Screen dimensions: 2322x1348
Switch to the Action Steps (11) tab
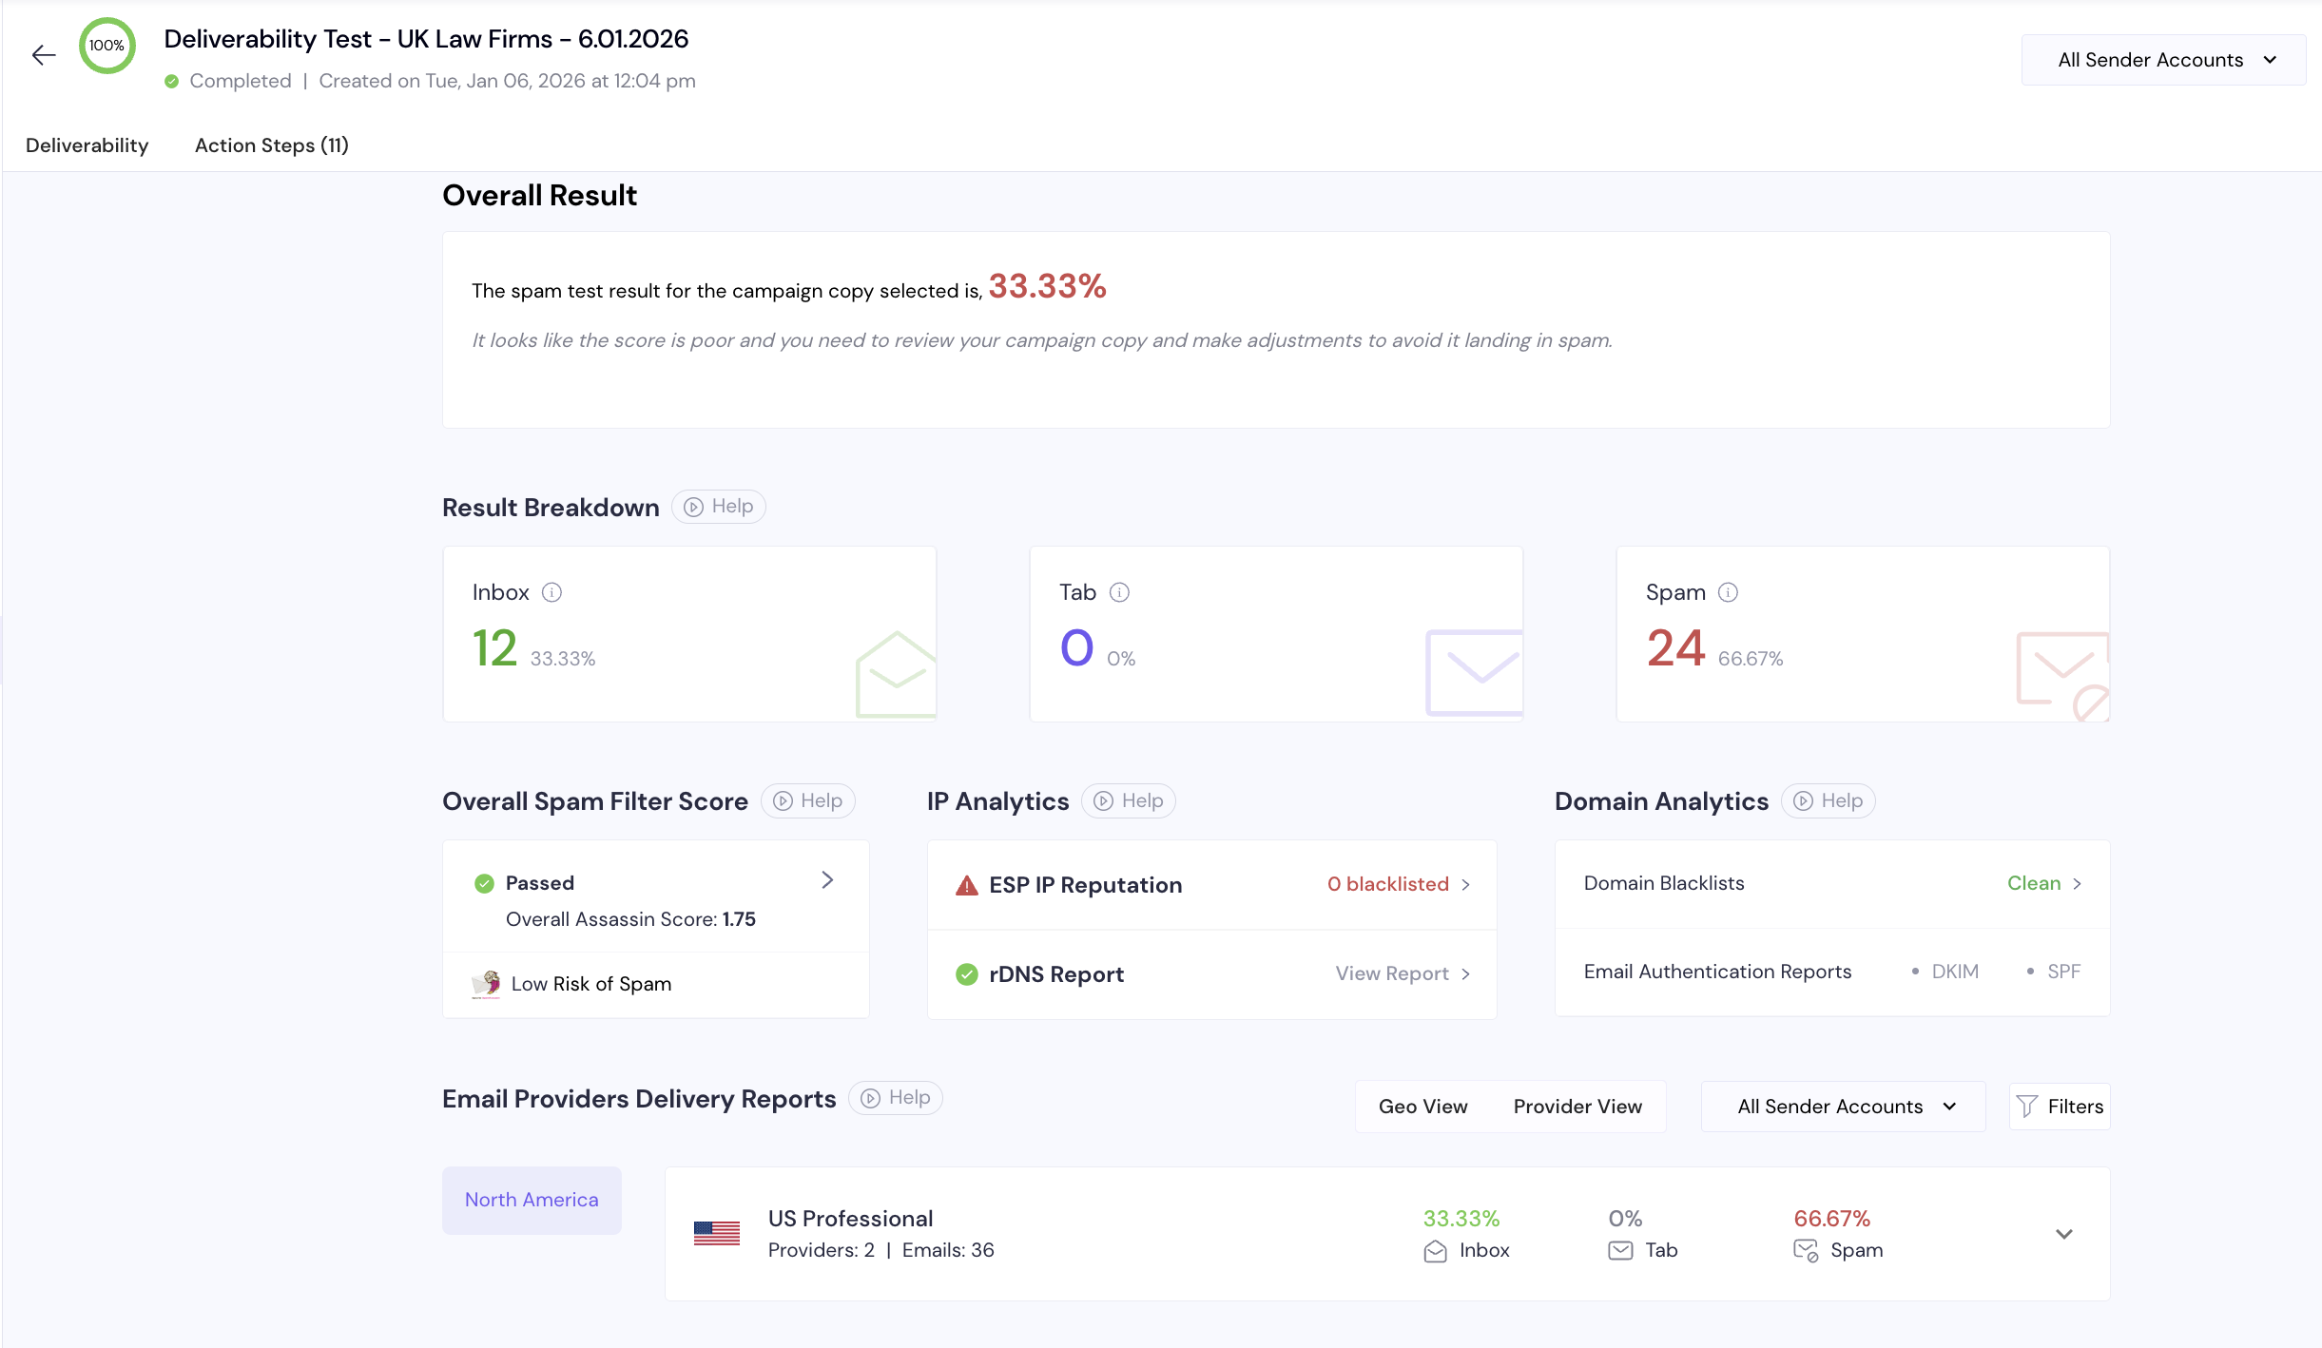272,145
